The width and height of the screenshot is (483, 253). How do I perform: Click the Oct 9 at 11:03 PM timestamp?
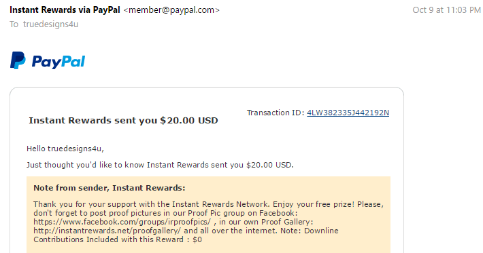pos(446,10)
